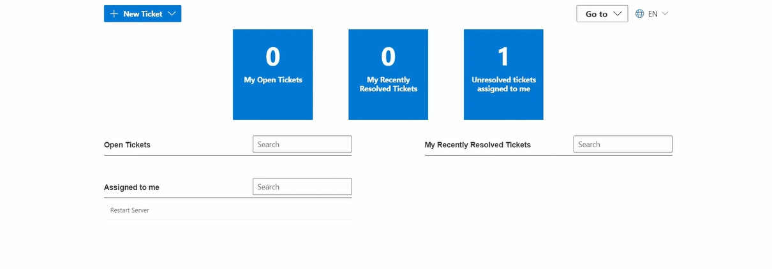Click the New Ticket button label
This screenshot has width=772, height=269.
tap(143, 13)
